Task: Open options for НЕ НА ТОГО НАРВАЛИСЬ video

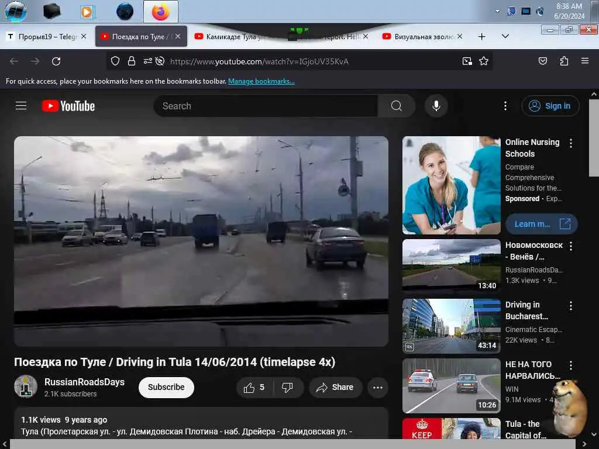Action: coord(571,365)
